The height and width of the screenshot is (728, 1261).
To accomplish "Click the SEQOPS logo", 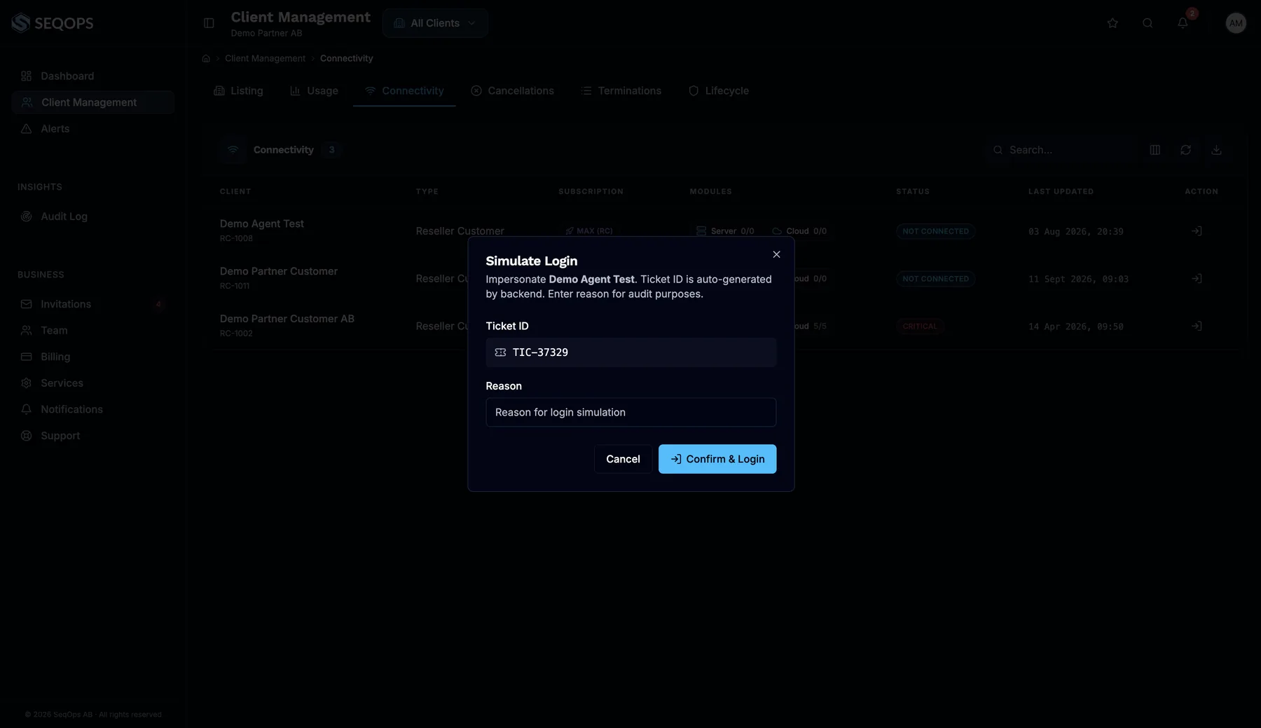I will click(x=53, y=23).
